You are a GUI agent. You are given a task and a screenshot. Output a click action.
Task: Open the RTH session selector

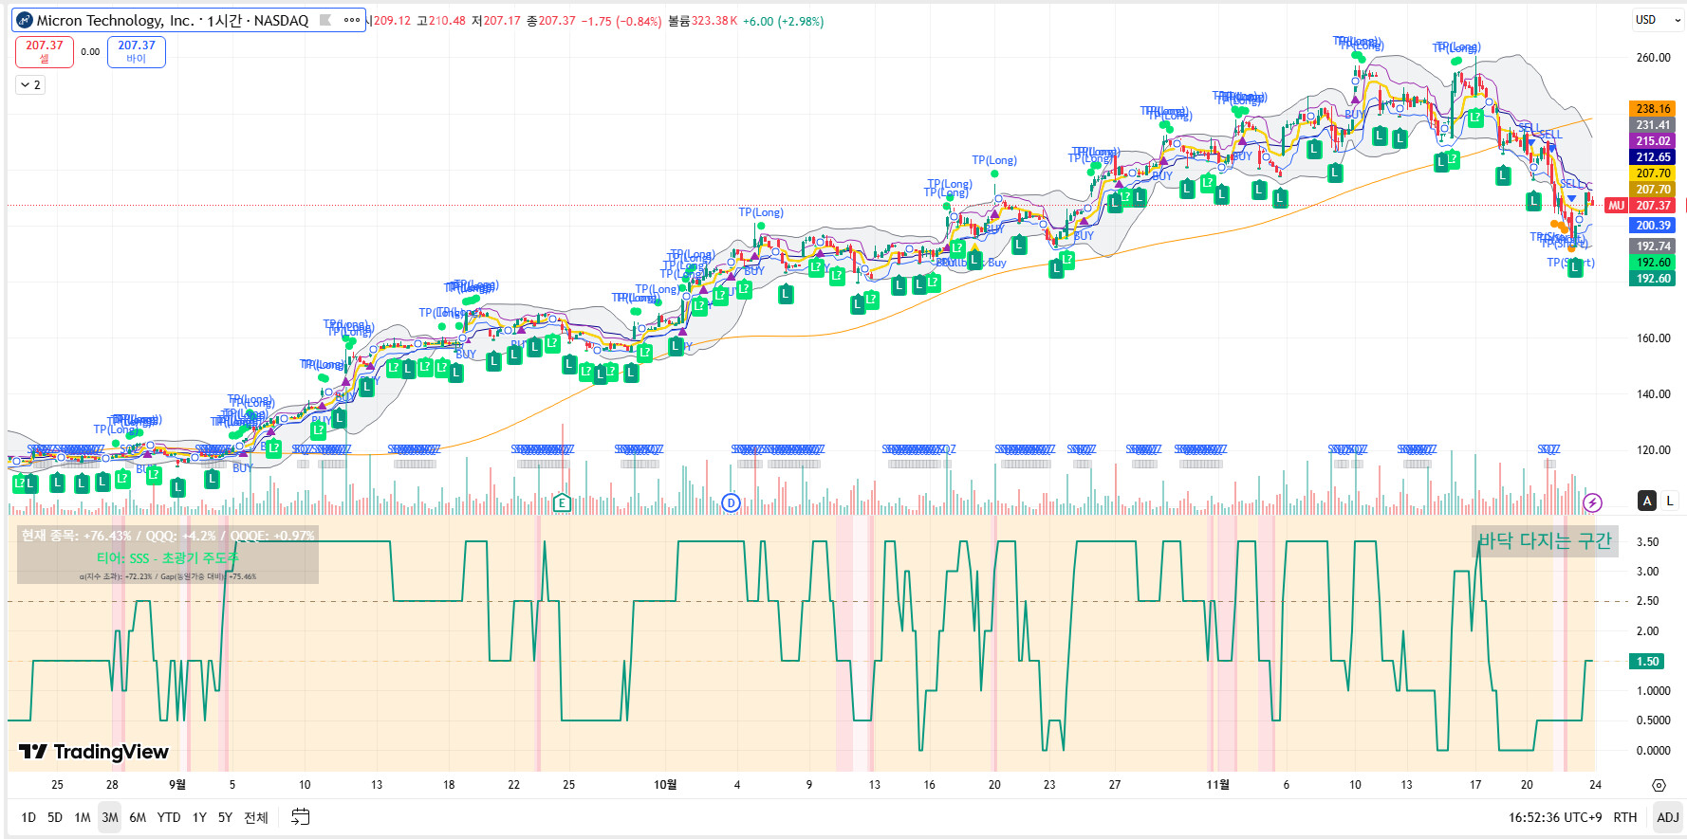coord(1625,817)
